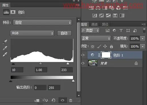Delete adjustment layer with trash icon
This screenshot has width=147, height=105.
(71, 100)
